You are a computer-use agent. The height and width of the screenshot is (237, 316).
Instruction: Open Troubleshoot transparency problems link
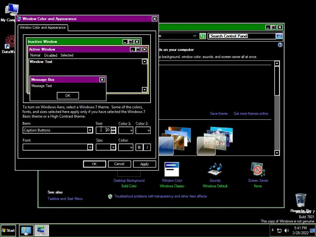(160, 196)
